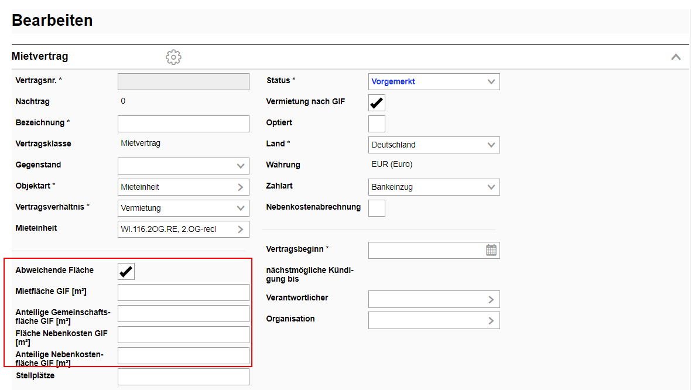
Task: Expand the Land dropdown
Action: (433, 145)
